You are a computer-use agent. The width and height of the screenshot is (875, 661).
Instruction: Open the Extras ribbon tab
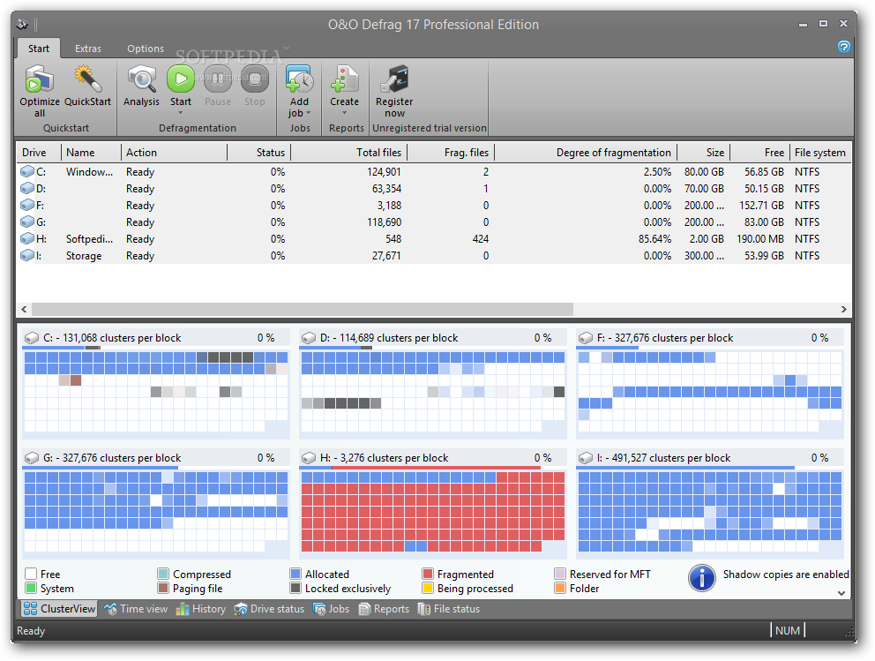(x=88, y=49)
